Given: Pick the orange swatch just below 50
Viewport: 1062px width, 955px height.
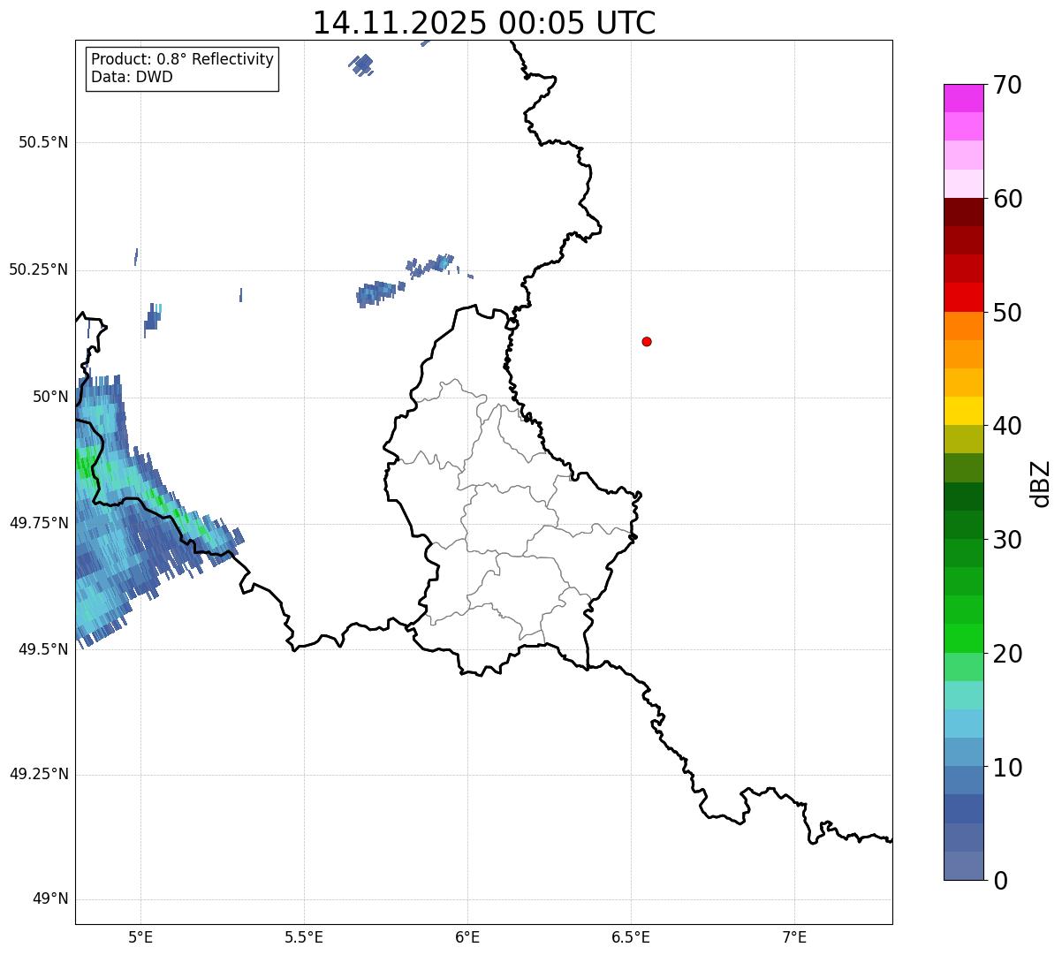Looking at the screenshot, I should (x=963, y=326).
